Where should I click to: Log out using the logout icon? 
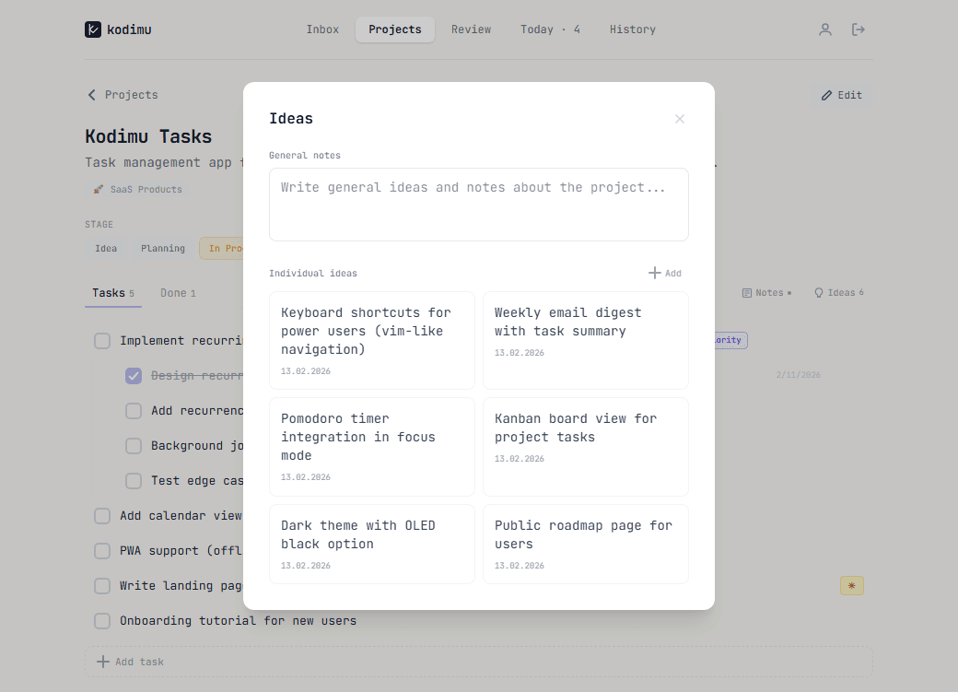858,29
